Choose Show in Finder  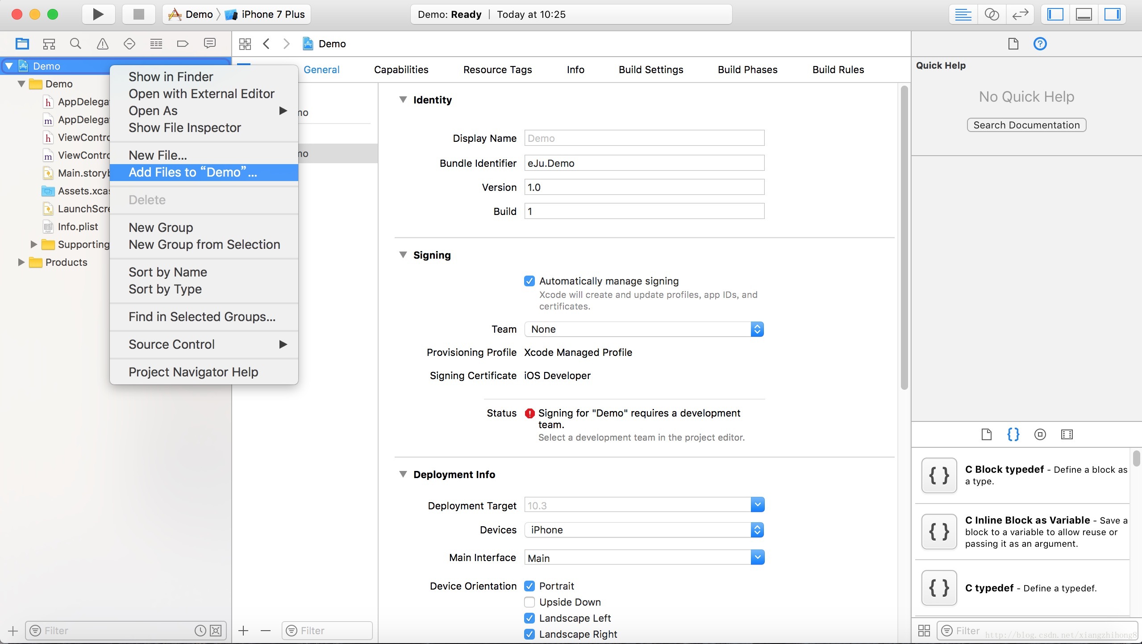pos(204,77)
